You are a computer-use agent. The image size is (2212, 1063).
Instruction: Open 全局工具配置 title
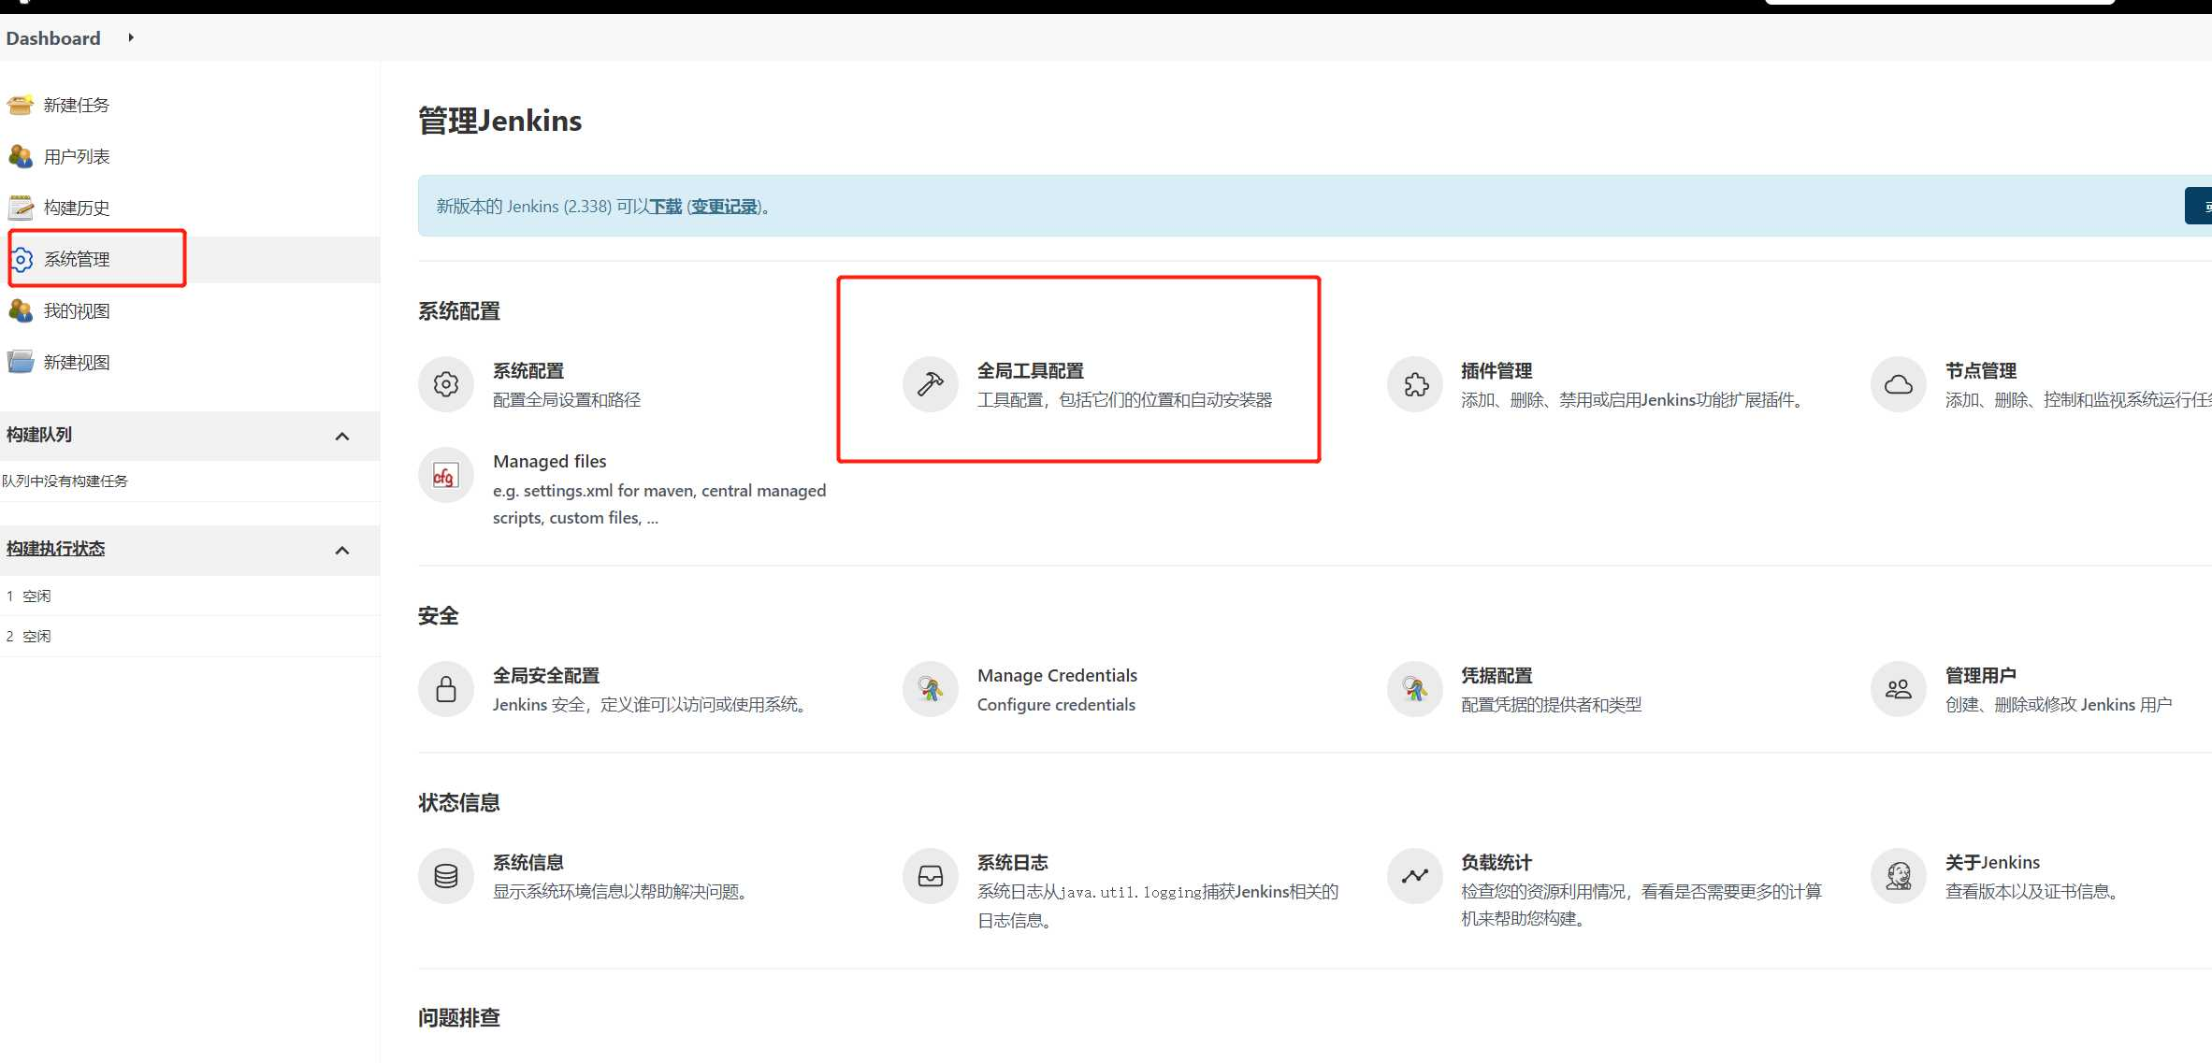tap(1031, 370)
